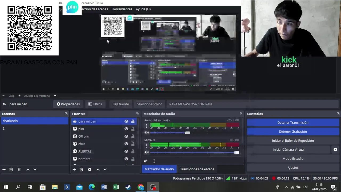Mute the Audio del escritorio speaker icon
The image size is (341, 192).
click(147, 133)
